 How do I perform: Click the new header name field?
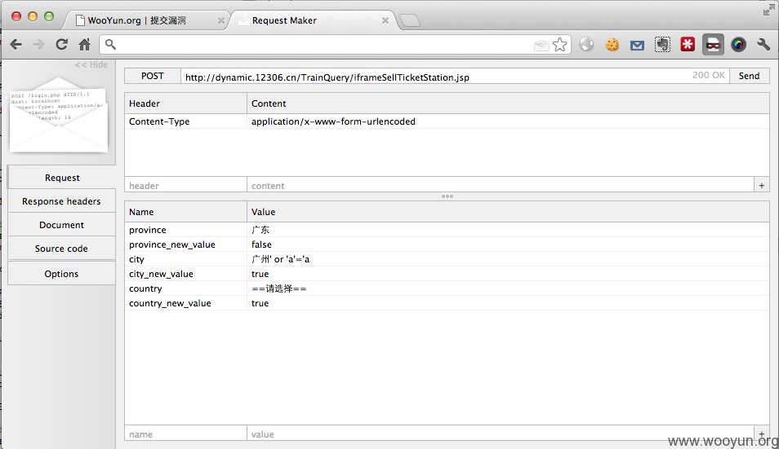(185, 185)
